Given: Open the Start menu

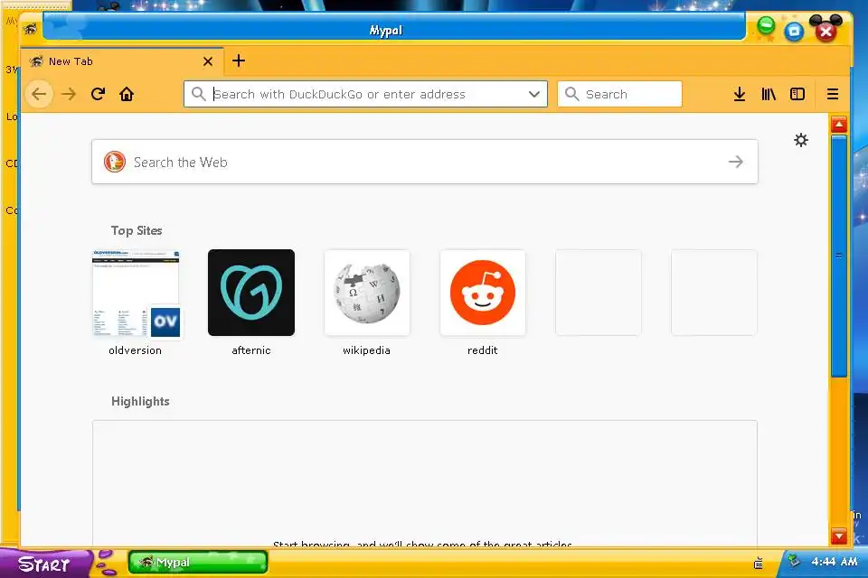Looking at the screenshot, I should [44, 564].
